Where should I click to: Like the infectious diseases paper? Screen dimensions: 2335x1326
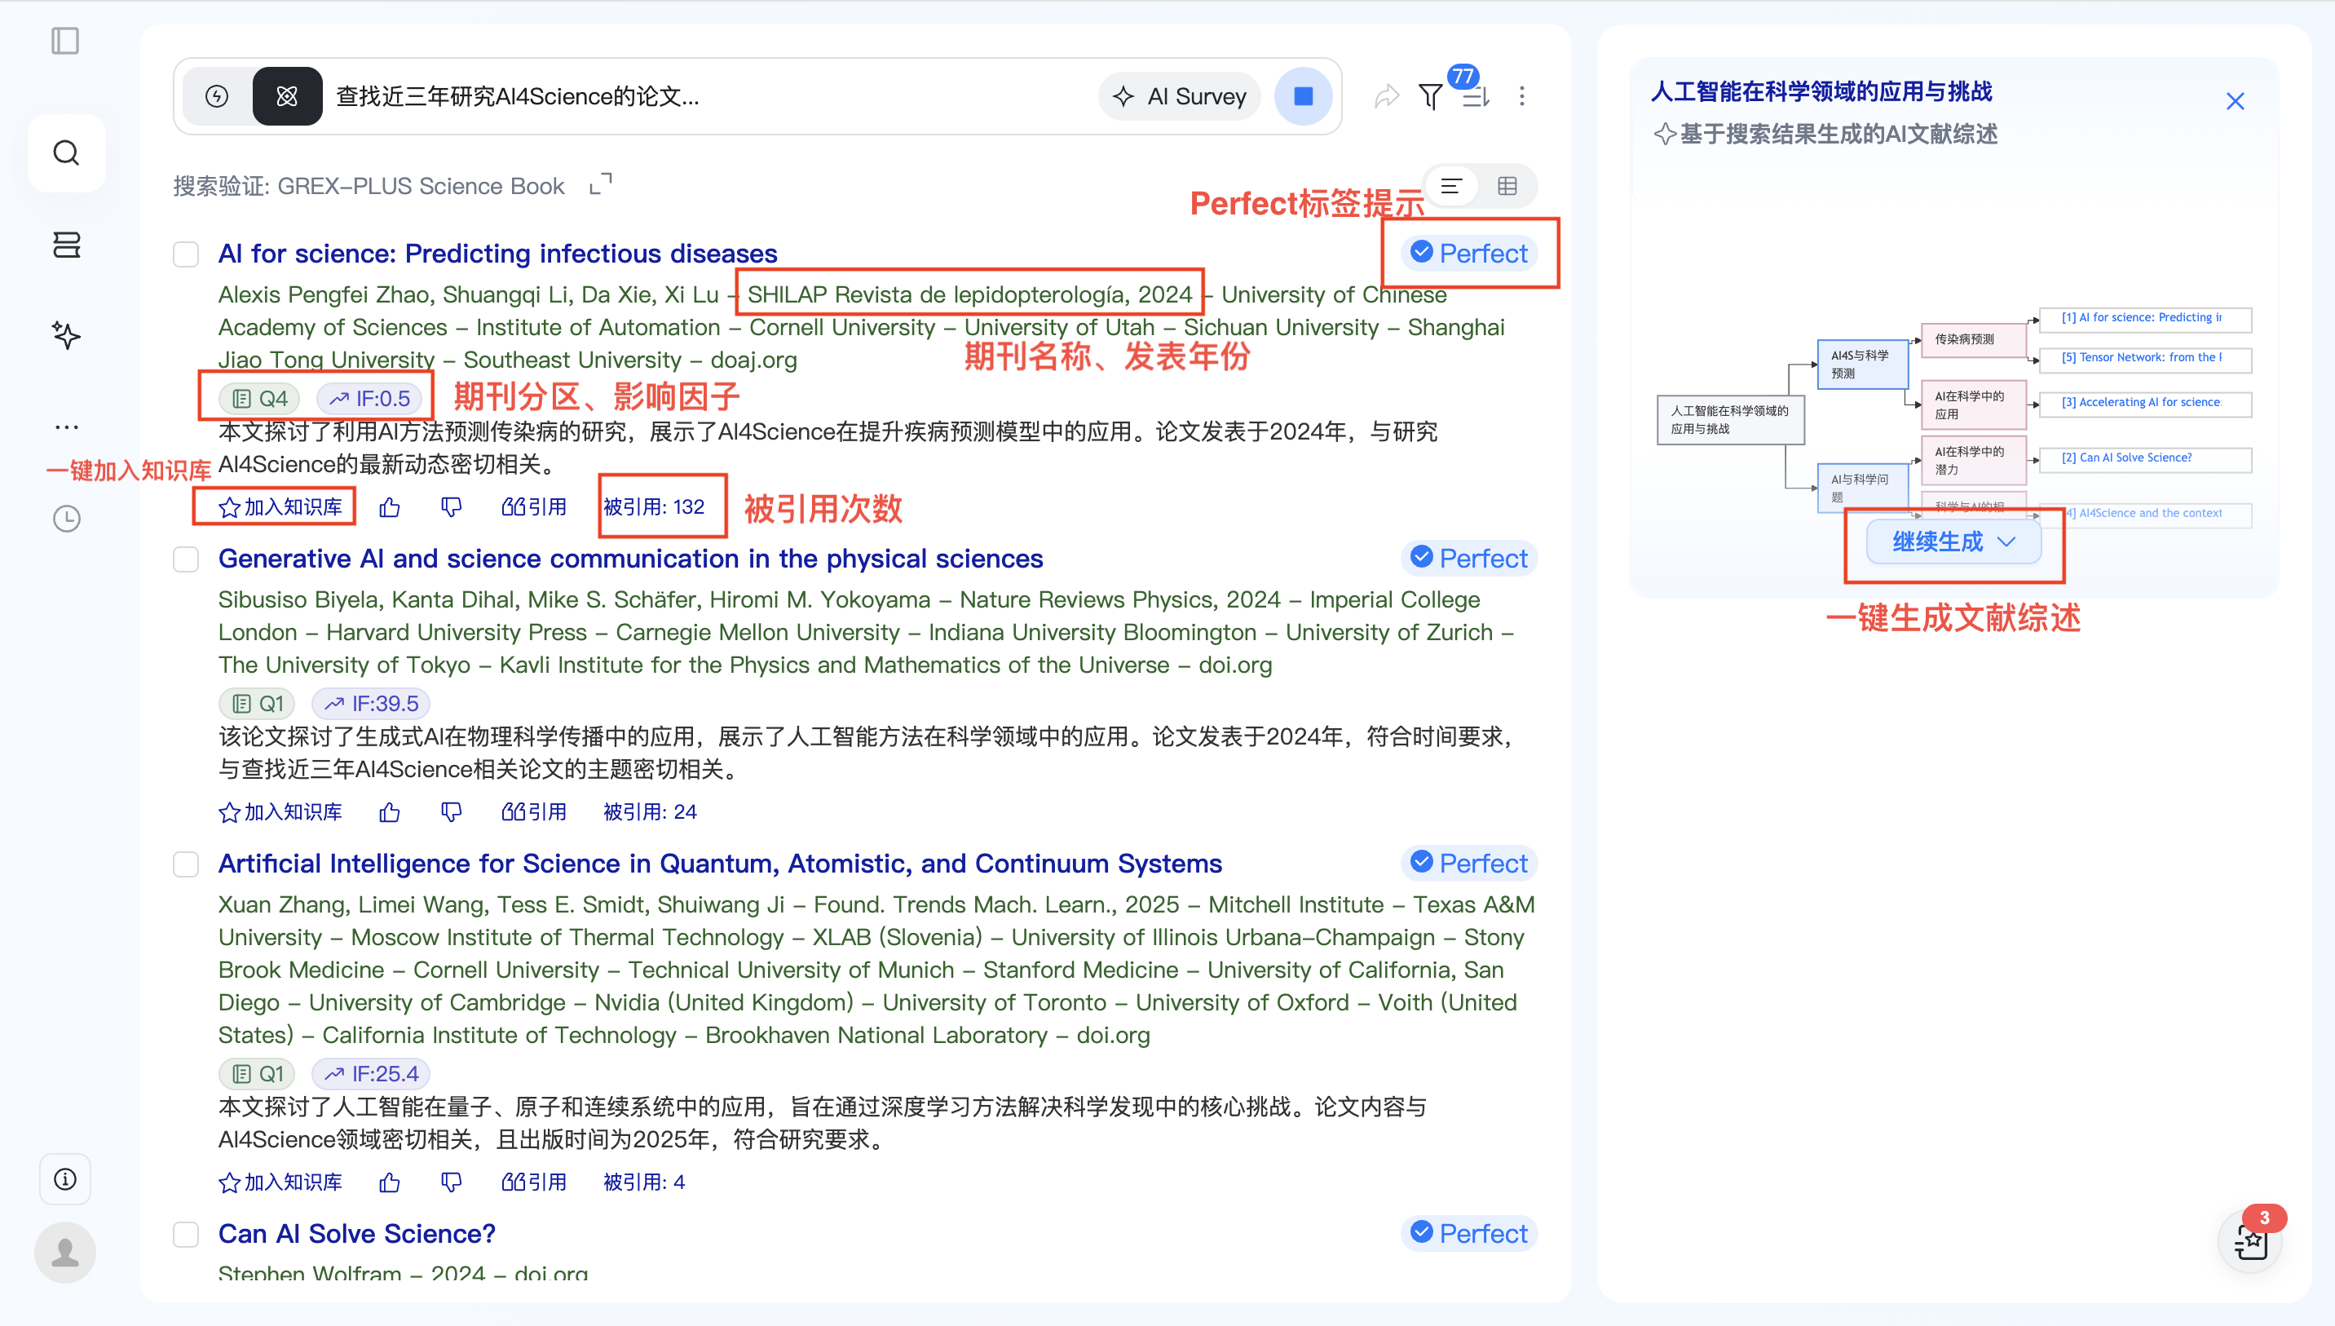point(390,507)
